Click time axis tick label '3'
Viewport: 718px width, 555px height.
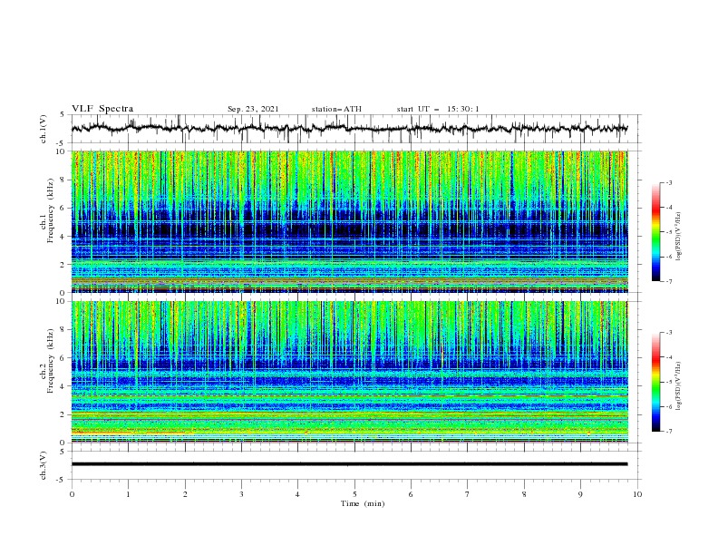241,494
